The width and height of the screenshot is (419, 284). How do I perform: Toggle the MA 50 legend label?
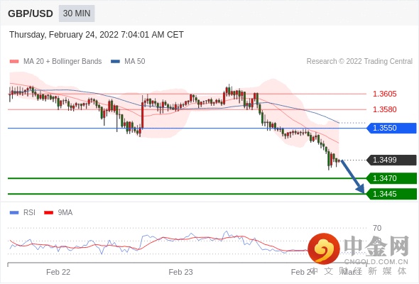pyautogui.click(x=135, y=62)
